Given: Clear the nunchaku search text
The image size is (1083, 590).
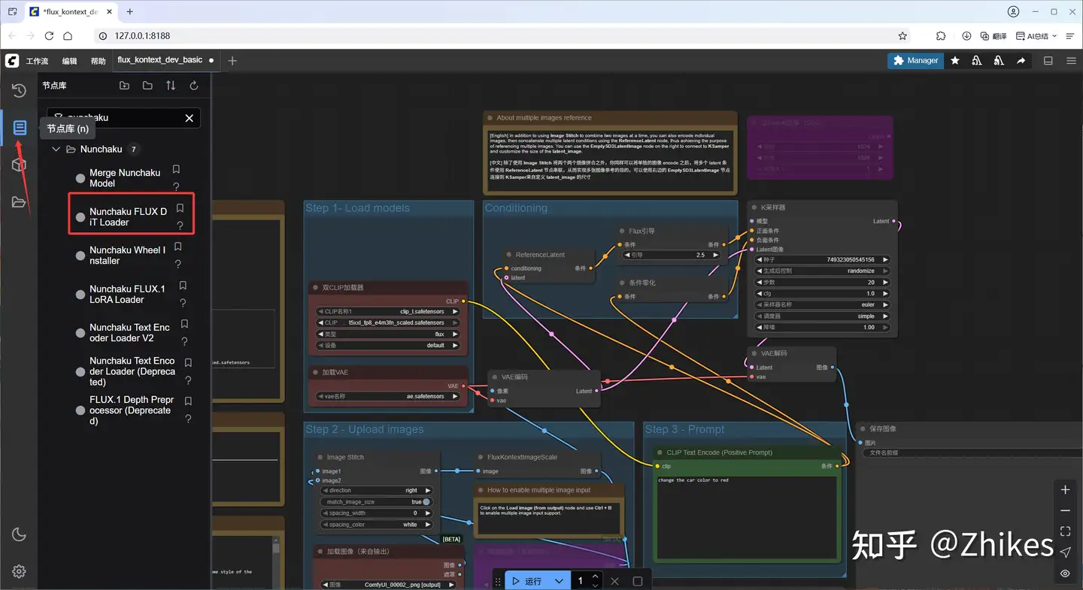Looking at the screenshot, I should click(189, 118).
